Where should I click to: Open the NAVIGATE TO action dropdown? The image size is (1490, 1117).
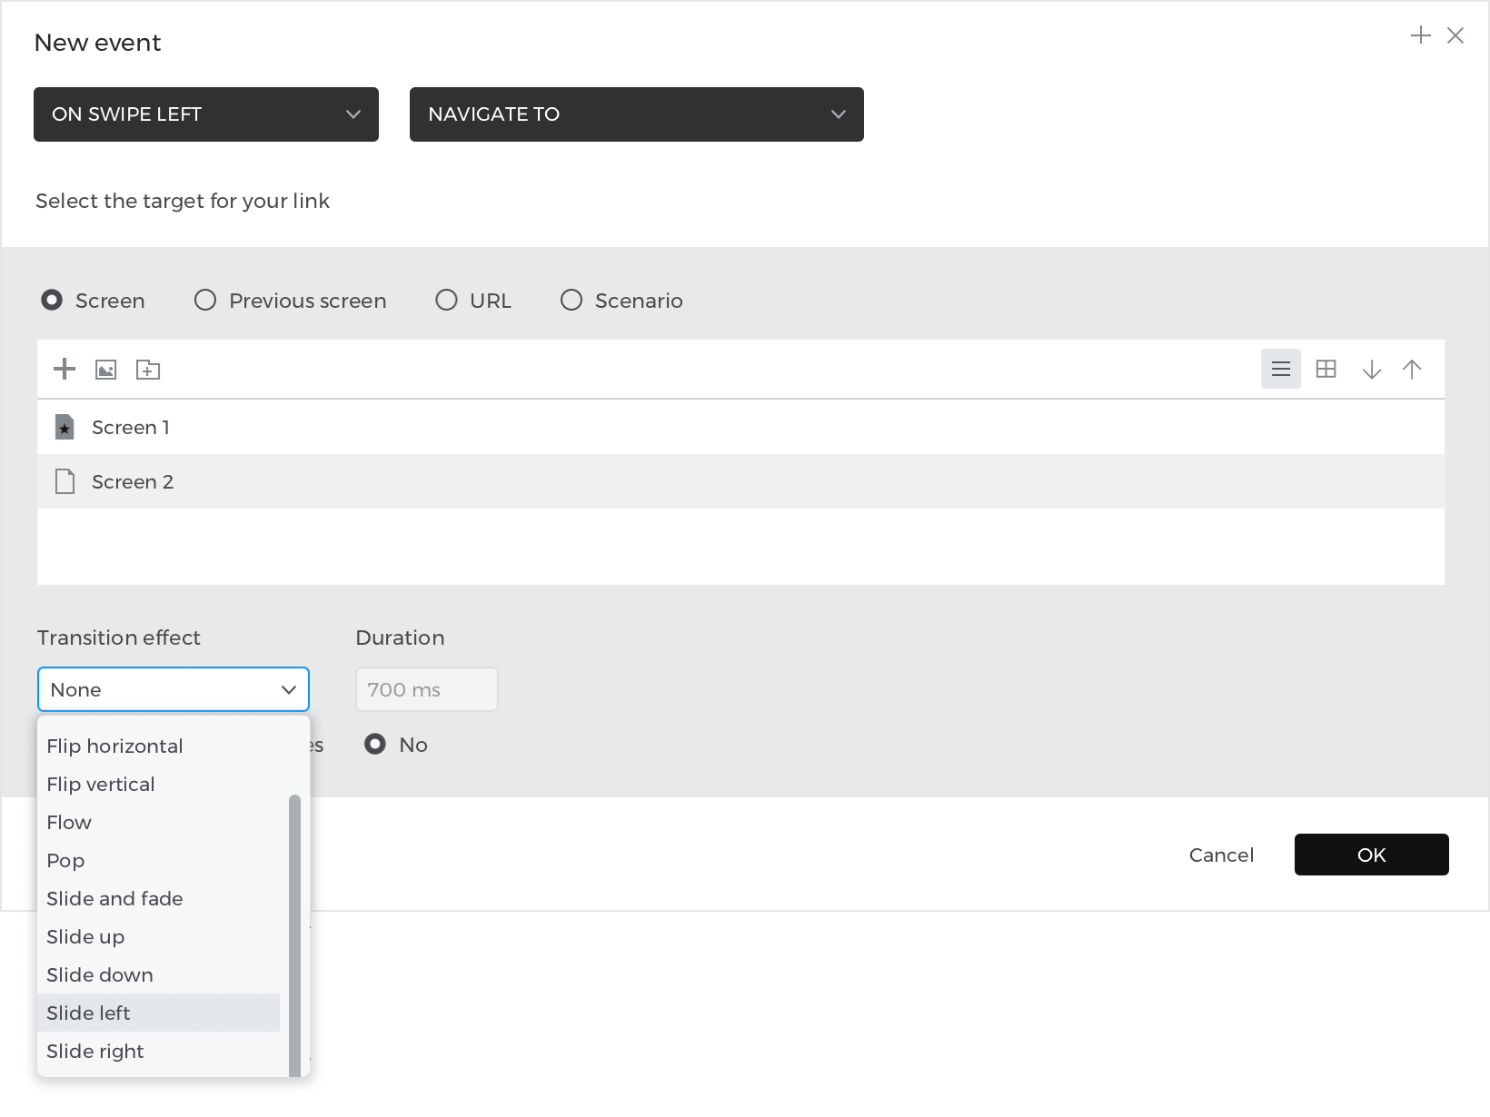pos(636,114)
